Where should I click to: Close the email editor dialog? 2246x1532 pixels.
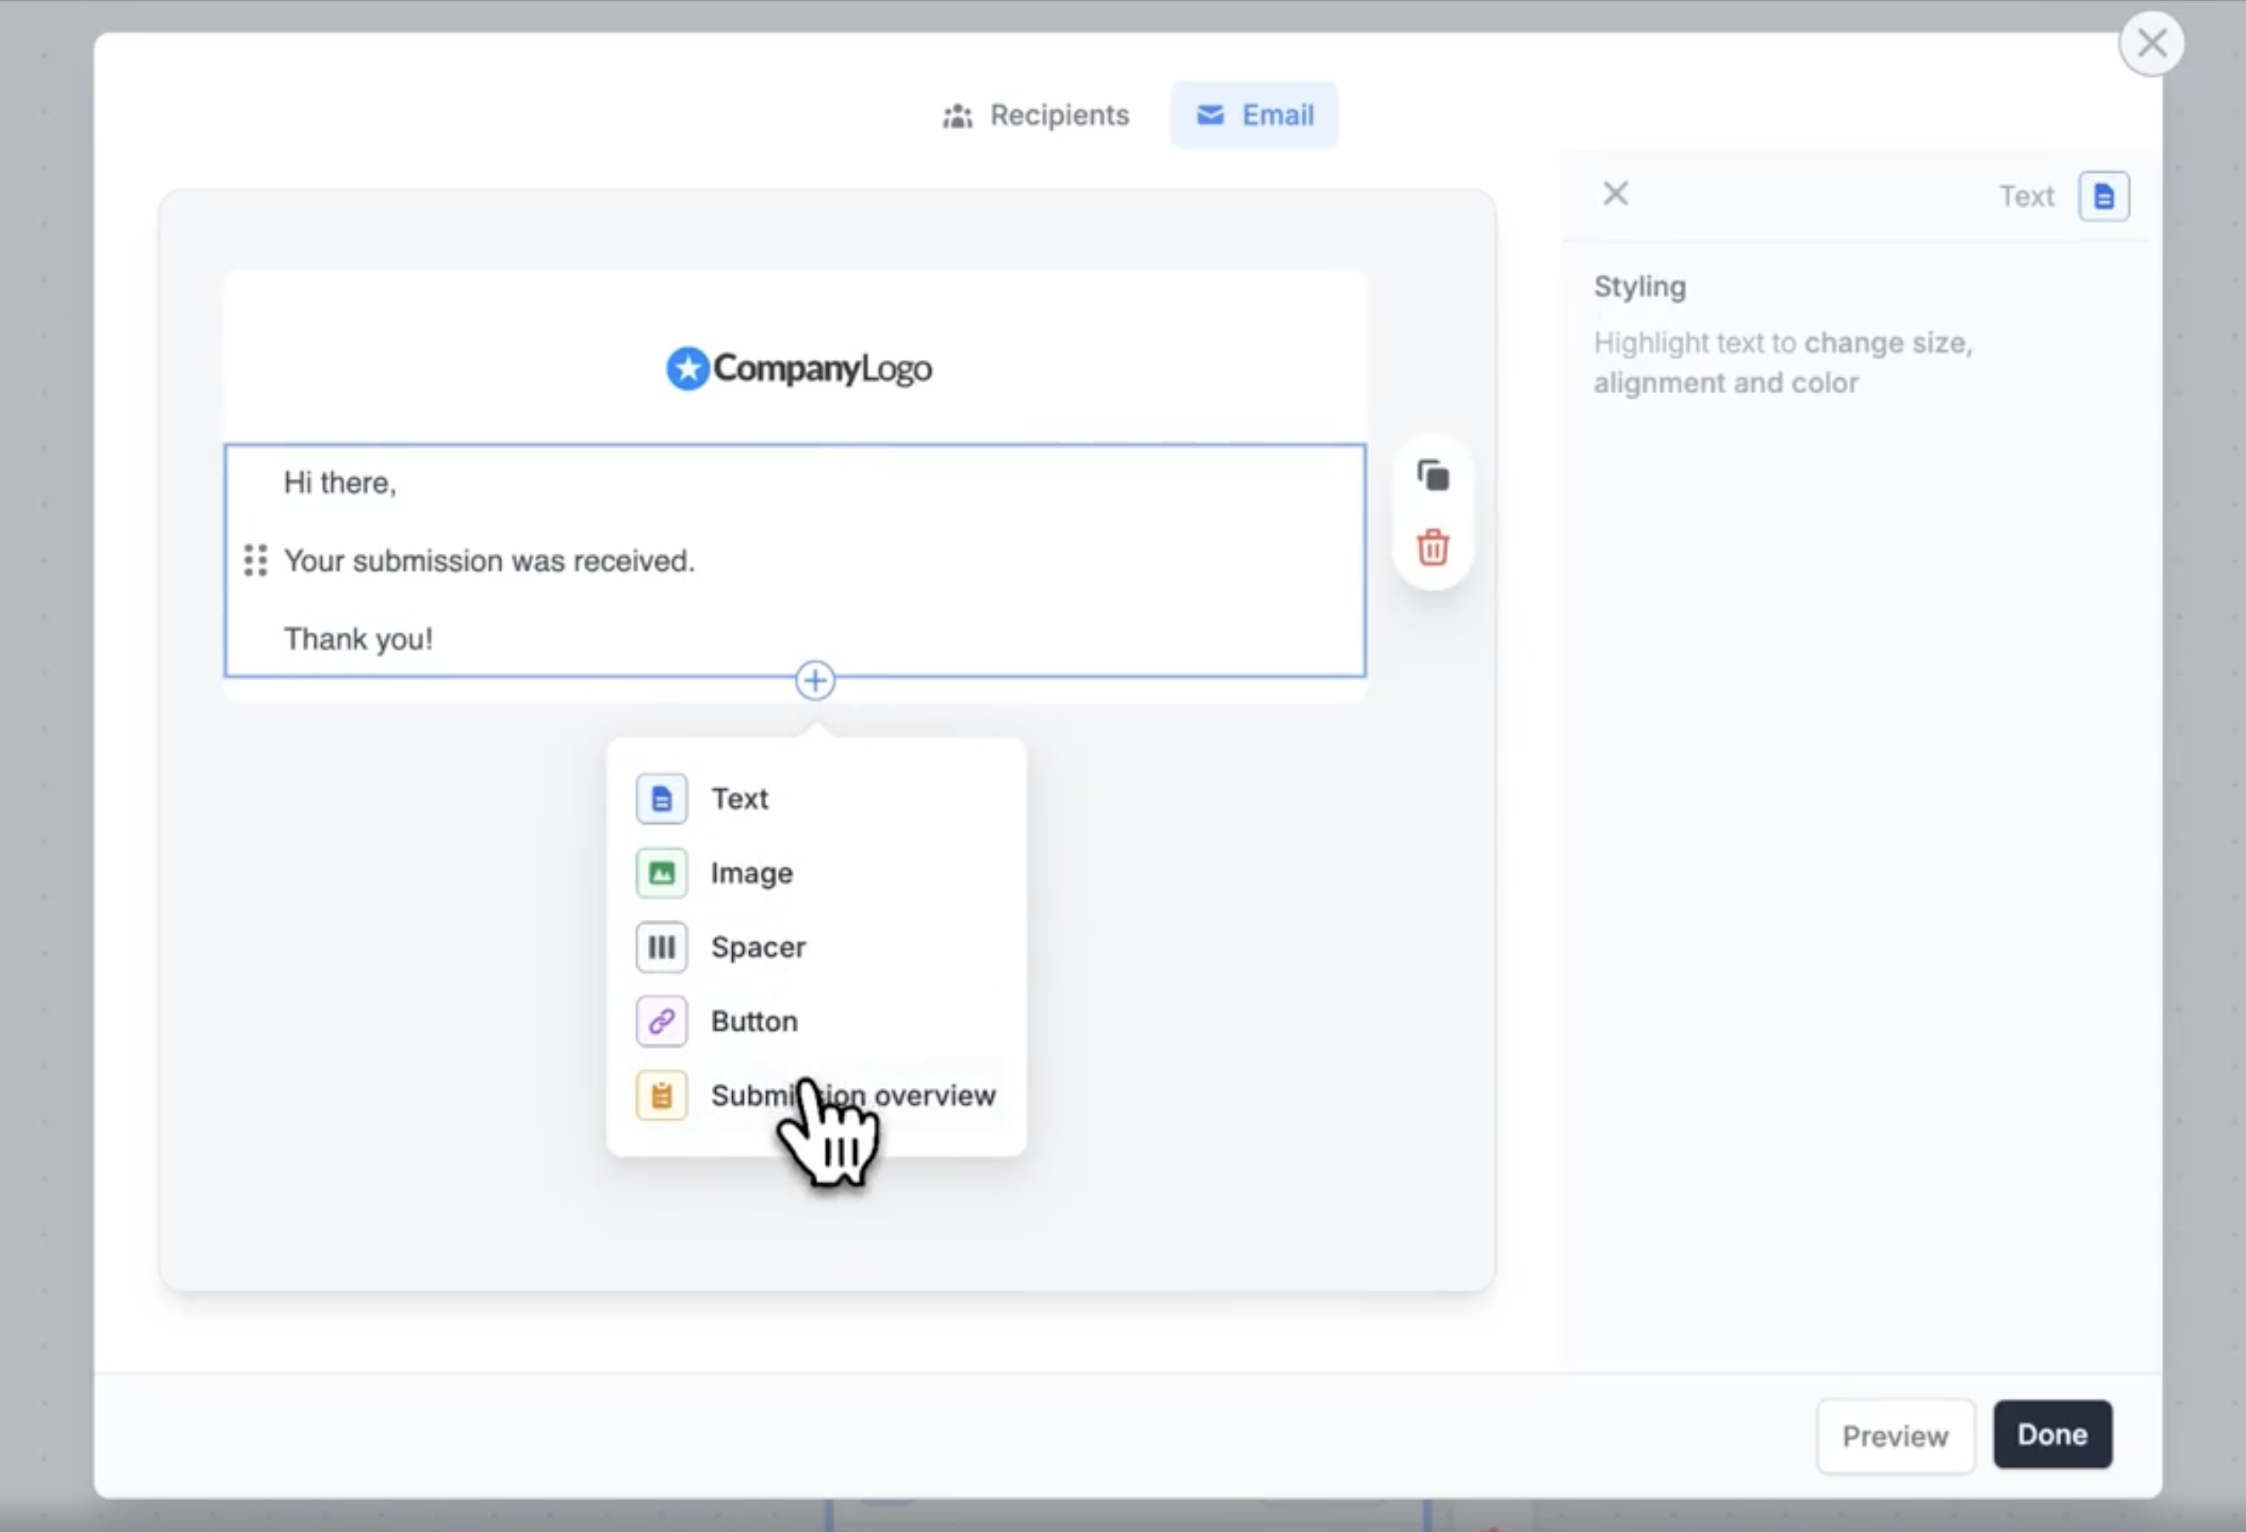pos(2152,43)
